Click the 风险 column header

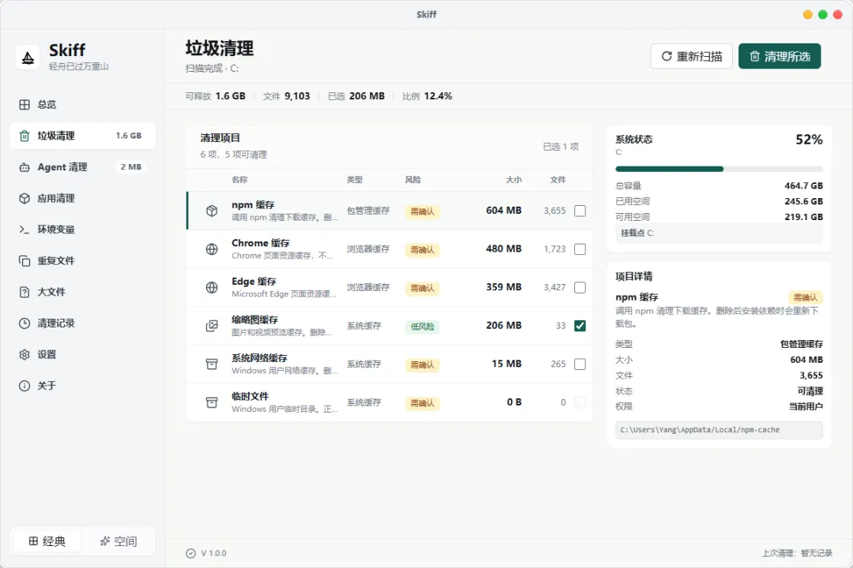413,180
